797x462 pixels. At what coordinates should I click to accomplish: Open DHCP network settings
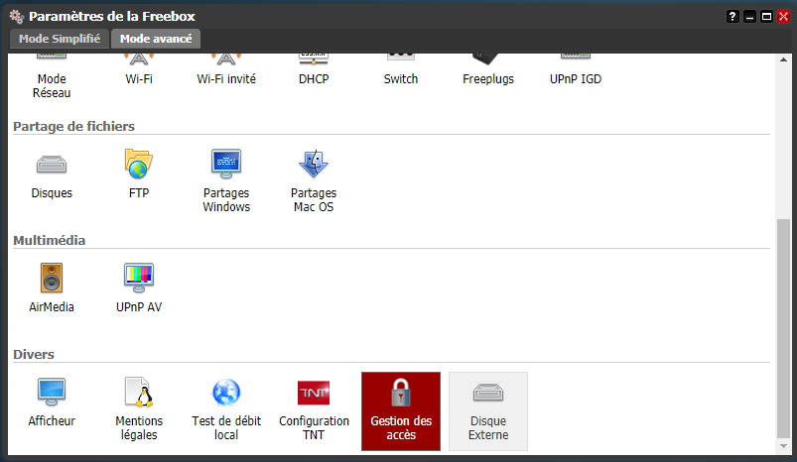click(x=314, y=72)
